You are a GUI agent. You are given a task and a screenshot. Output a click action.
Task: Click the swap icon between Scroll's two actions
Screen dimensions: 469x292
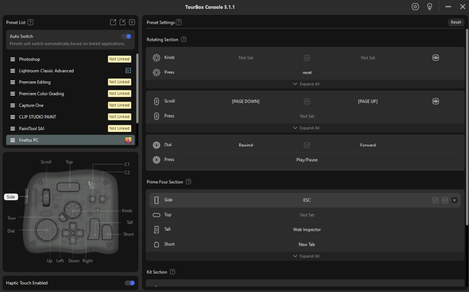(307, 101)
